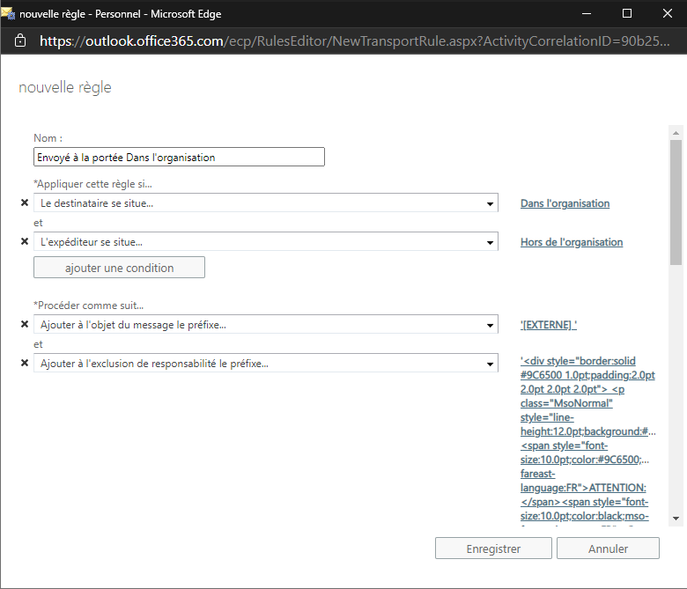The height and width of the screenshot is (589, 687).
Task: Remove the "Ajouter à l'objet du message" action
Action: click(x=25, y=325)
